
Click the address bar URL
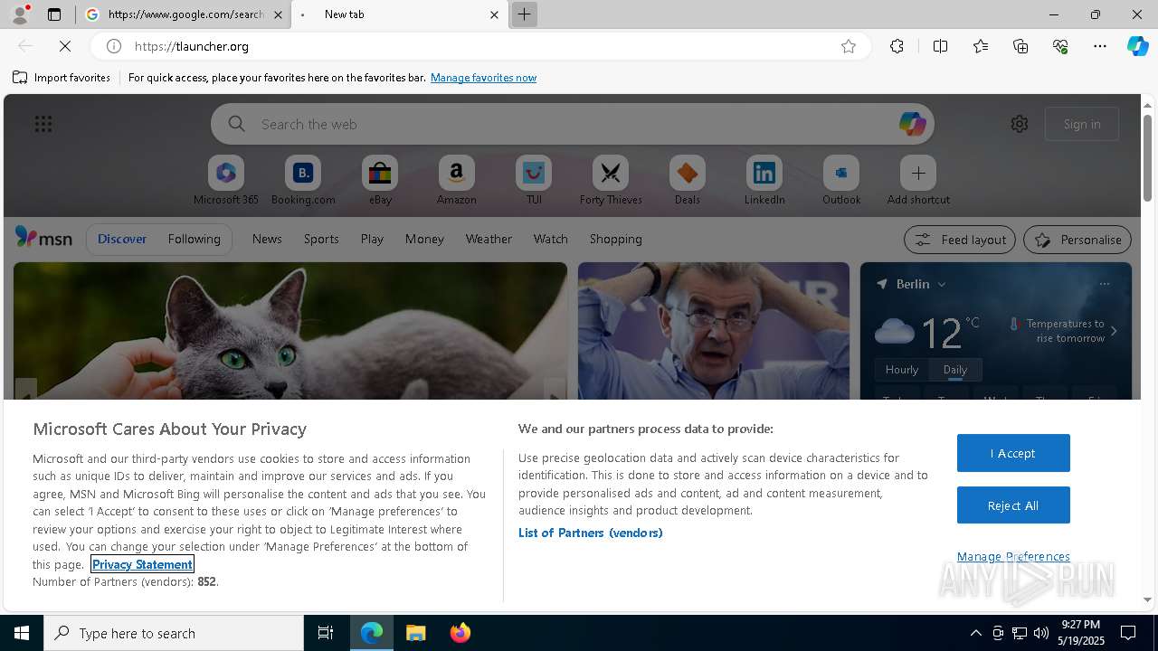click(192, 46)
